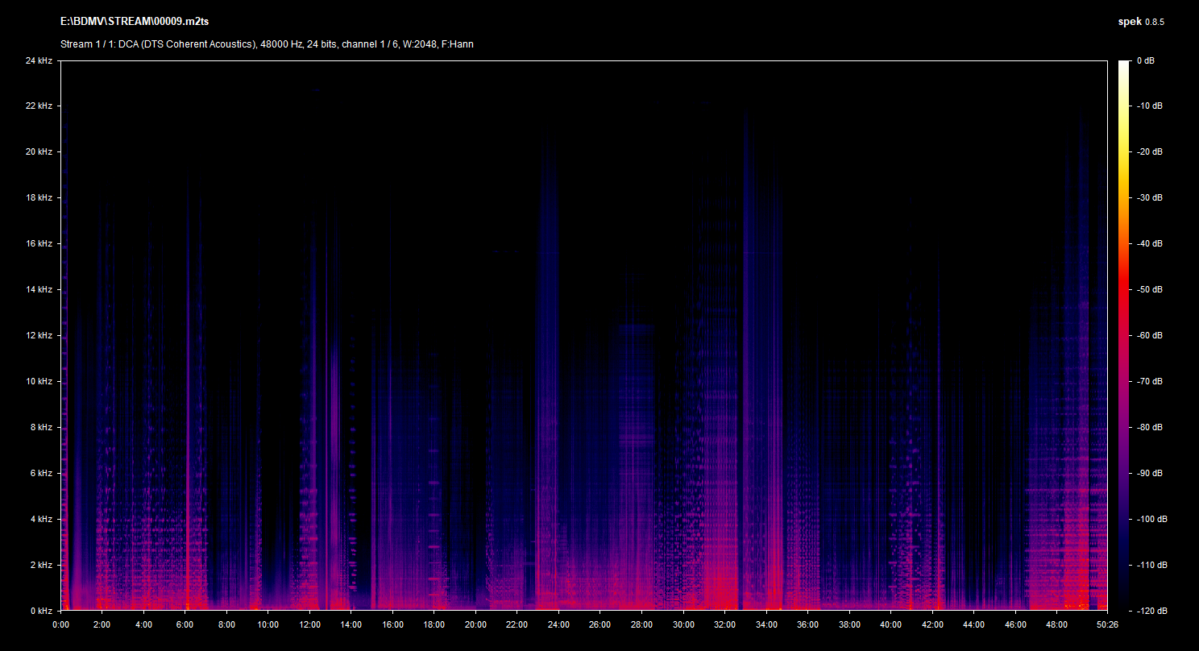1199x651 pixels.
Task: Select the 24:00 time axis marker
Action: [558, 624]
